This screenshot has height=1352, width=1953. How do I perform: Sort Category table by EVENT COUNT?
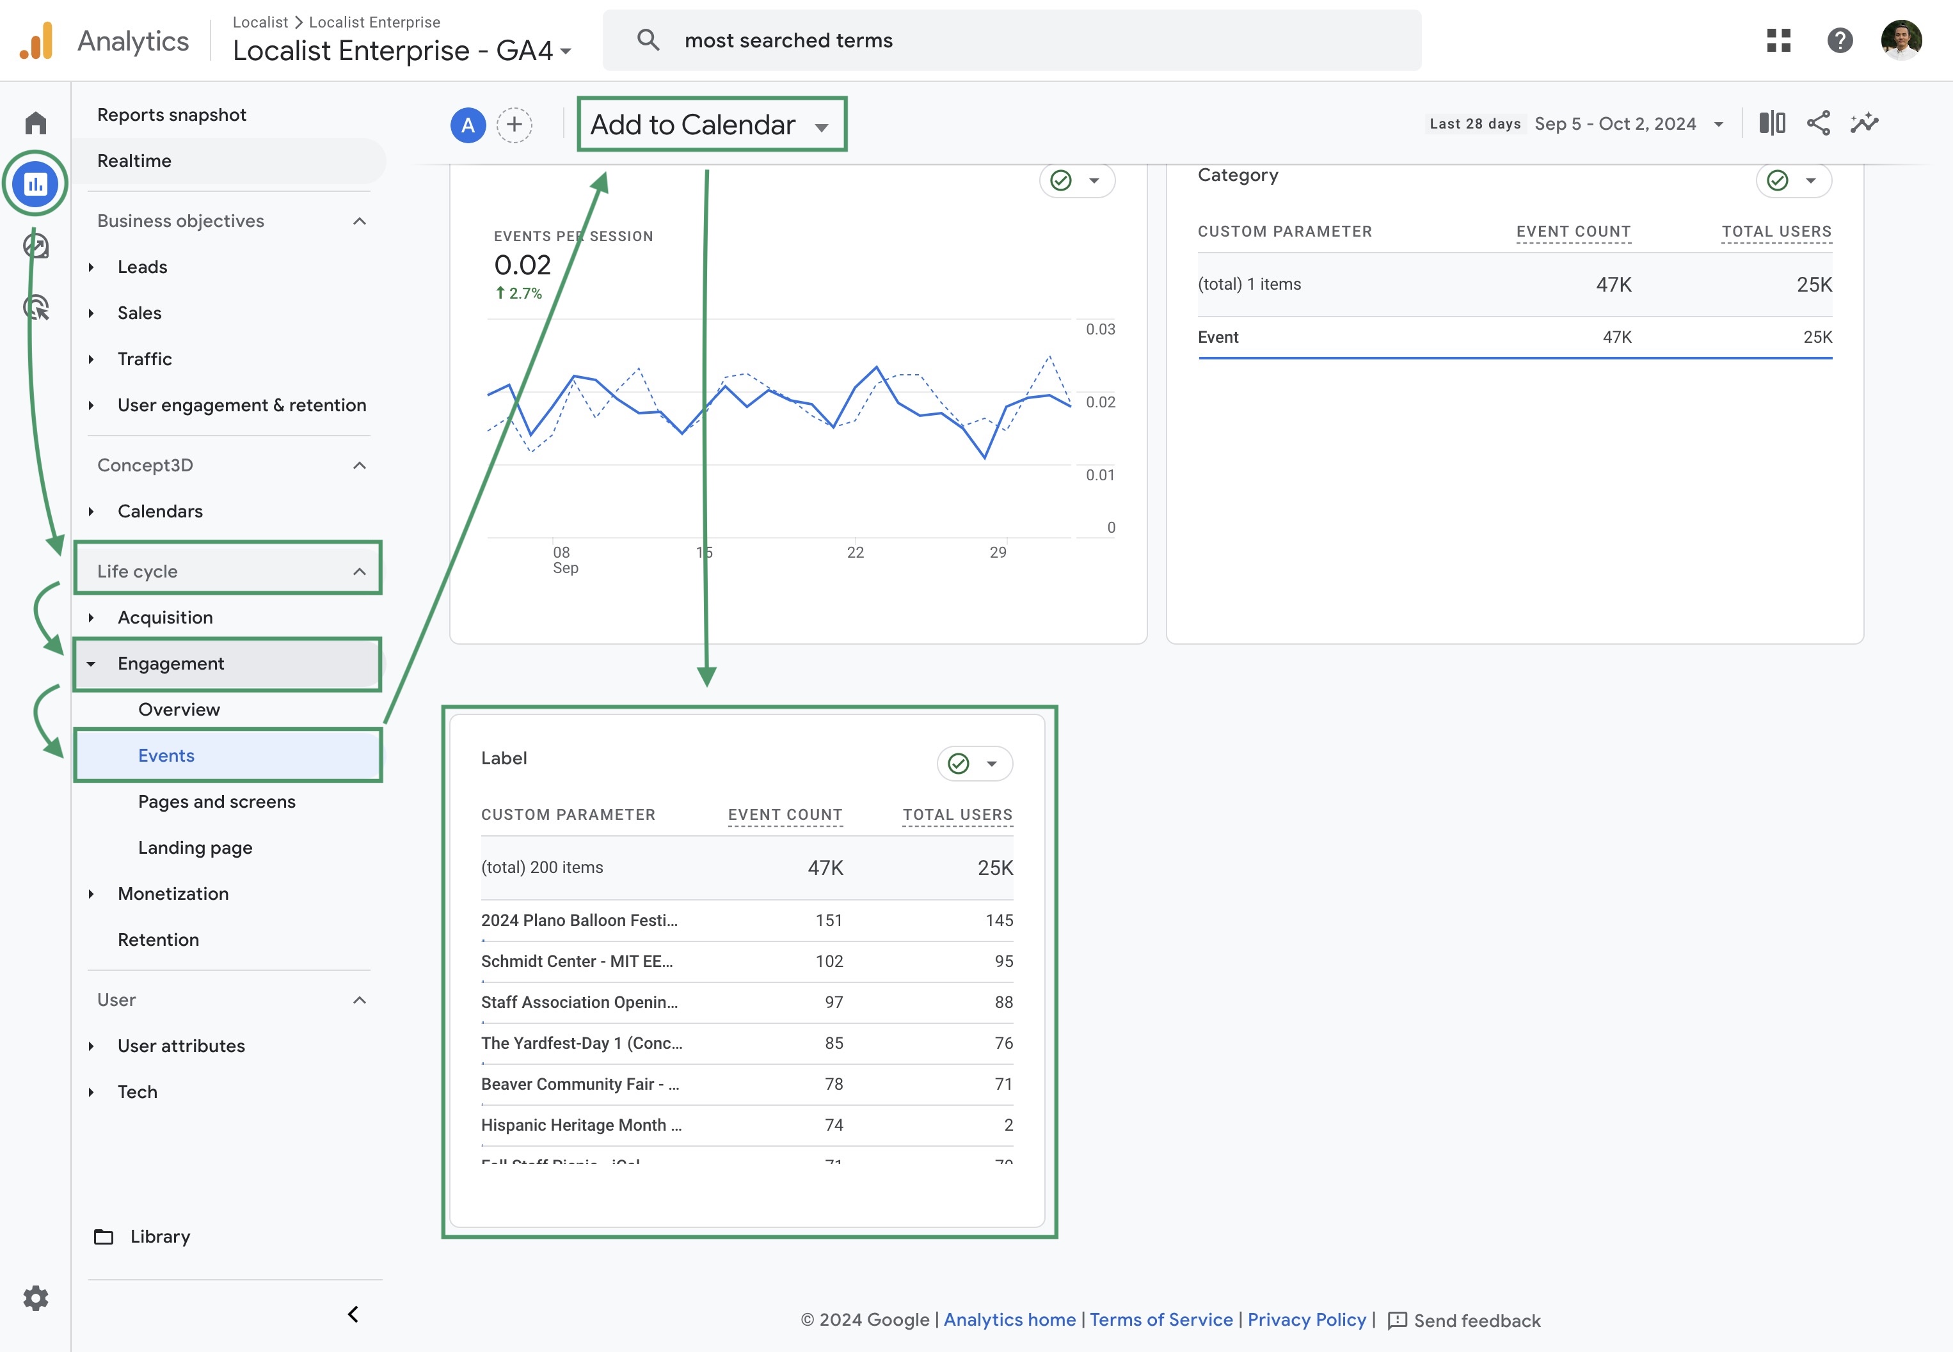[x=1574, y=232]
